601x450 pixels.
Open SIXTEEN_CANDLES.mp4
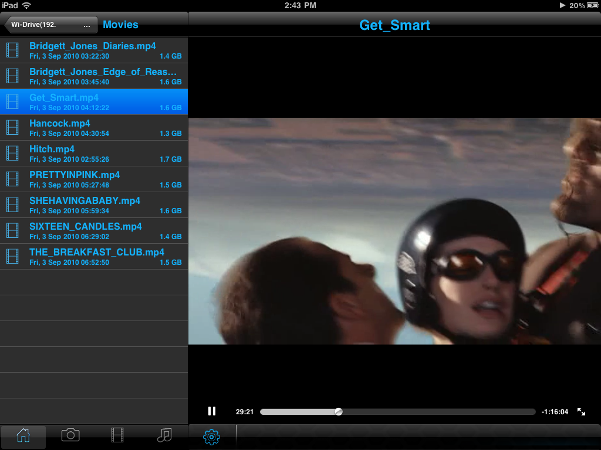pos(94,231)
